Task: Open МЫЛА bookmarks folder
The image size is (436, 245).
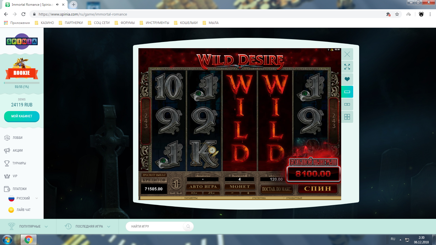Action: pyautogui.click(x=211, y=23)
